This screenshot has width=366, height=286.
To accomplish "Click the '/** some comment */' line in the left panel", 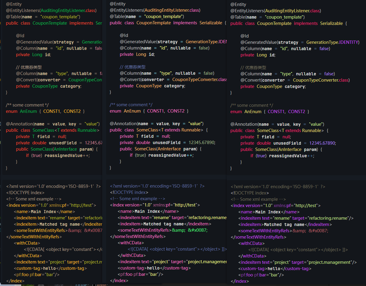I will pyautogui.click(x=27, y=105).
